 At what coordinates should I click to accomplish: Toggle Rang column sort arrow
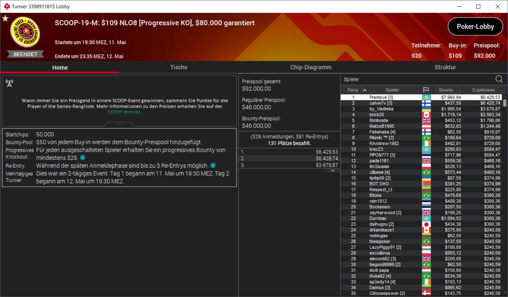pyautogui.click(x=365, y=90)
